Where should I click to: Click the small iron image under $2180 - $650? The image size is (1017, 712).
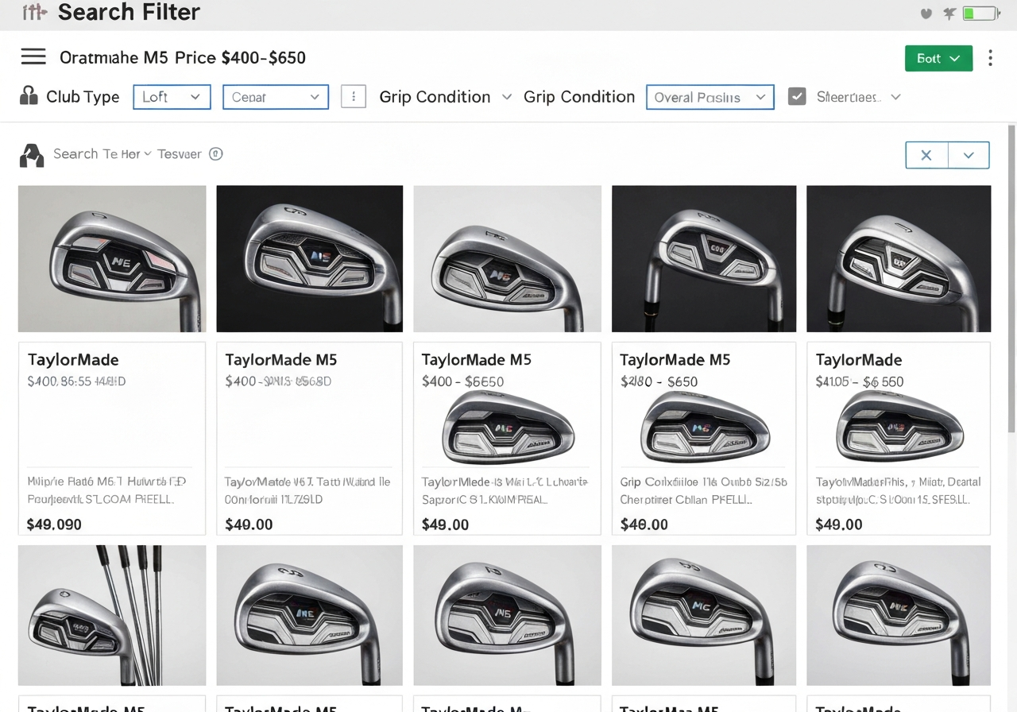click(704, 428)
